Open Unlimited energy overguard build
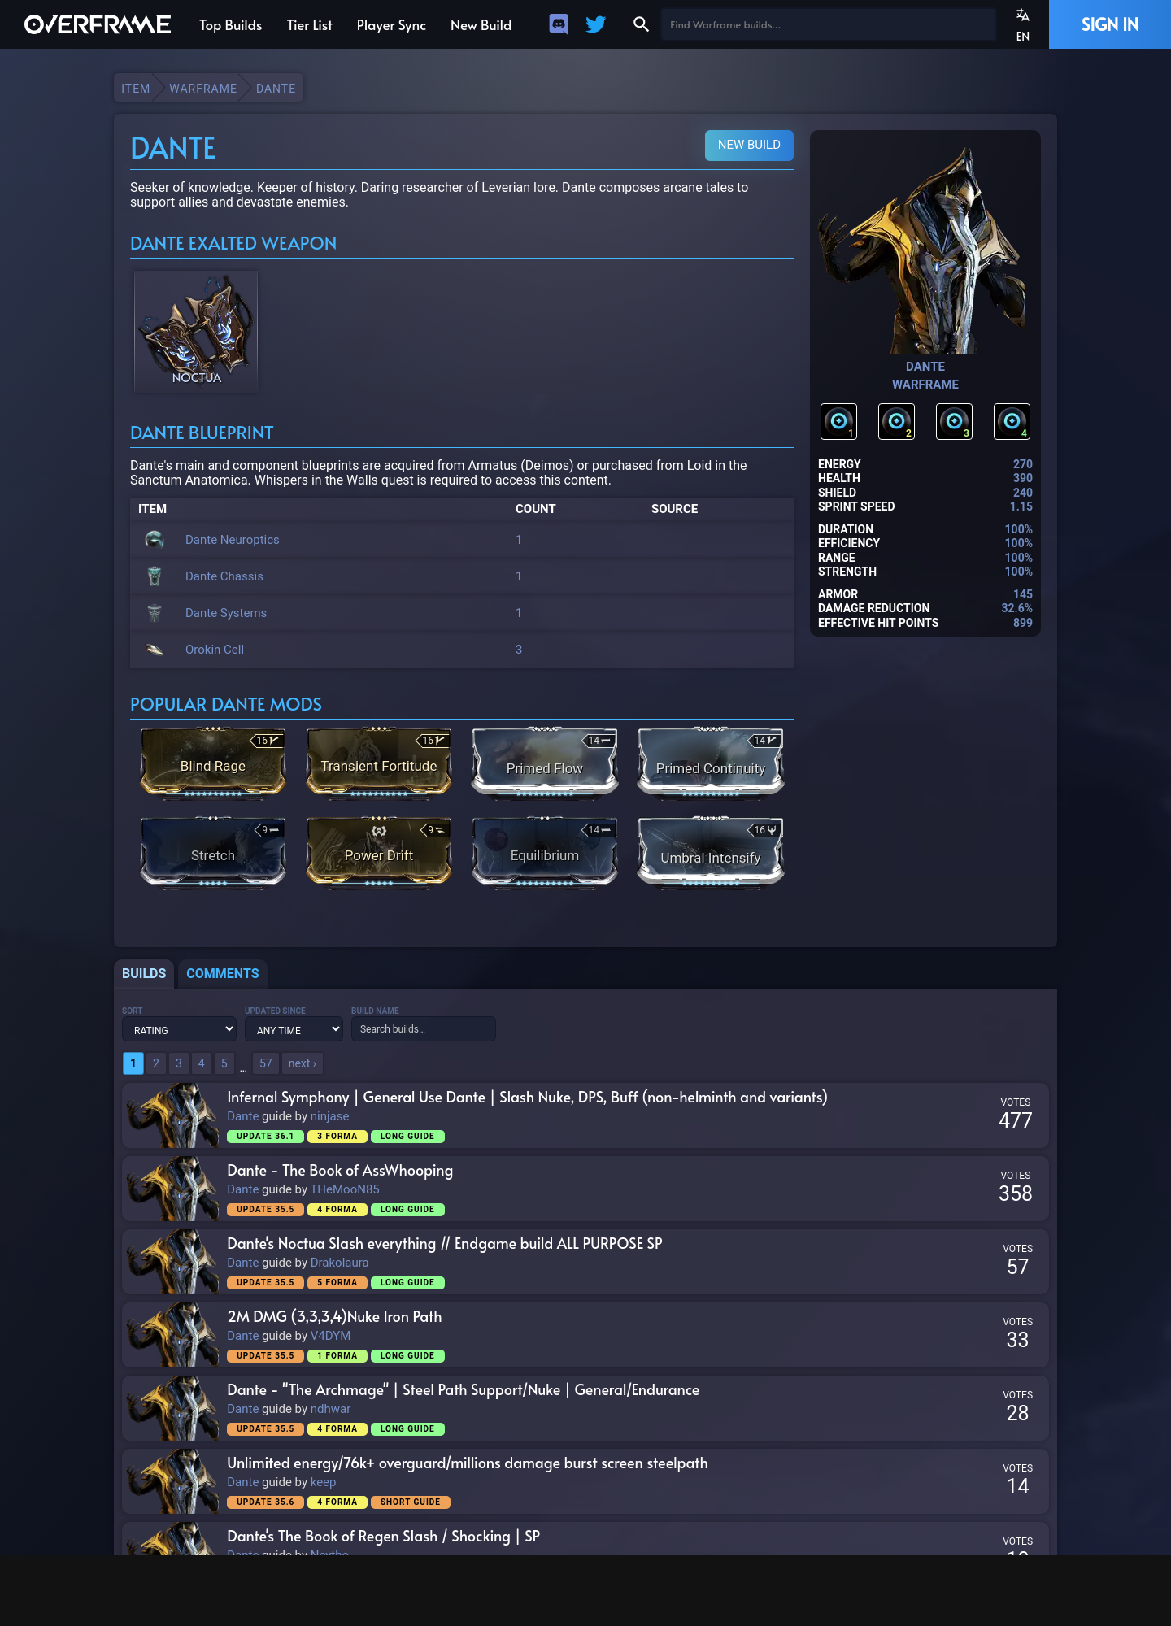 coord(468,1463)
